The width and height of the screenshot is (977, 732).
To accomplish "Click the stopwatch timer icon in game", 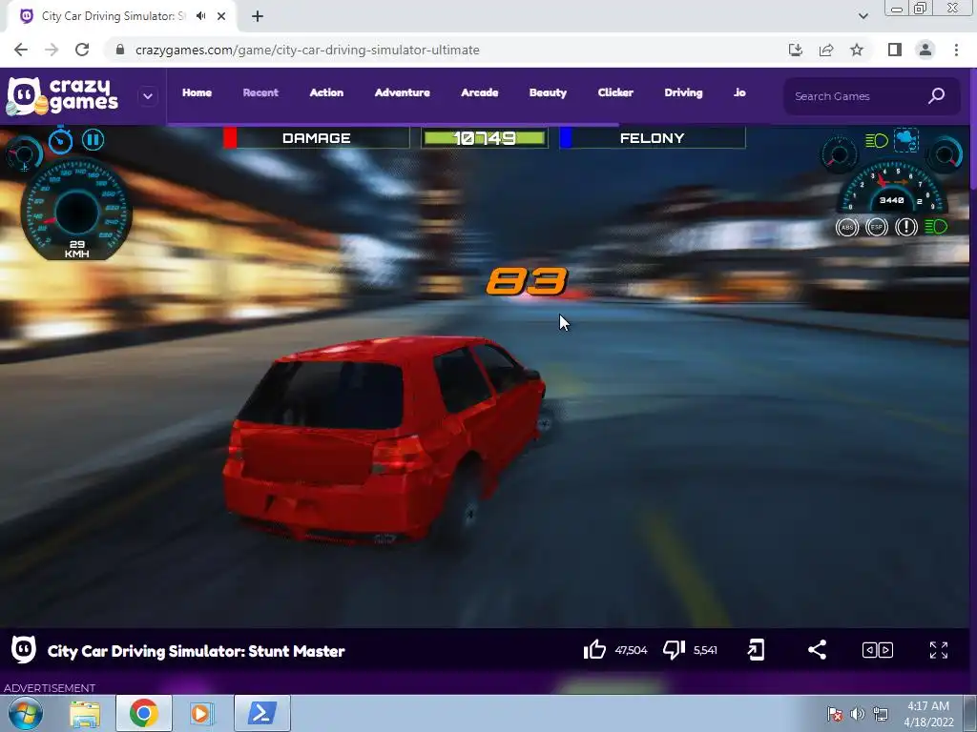I will pyautogui.click(x=60, y=140).
